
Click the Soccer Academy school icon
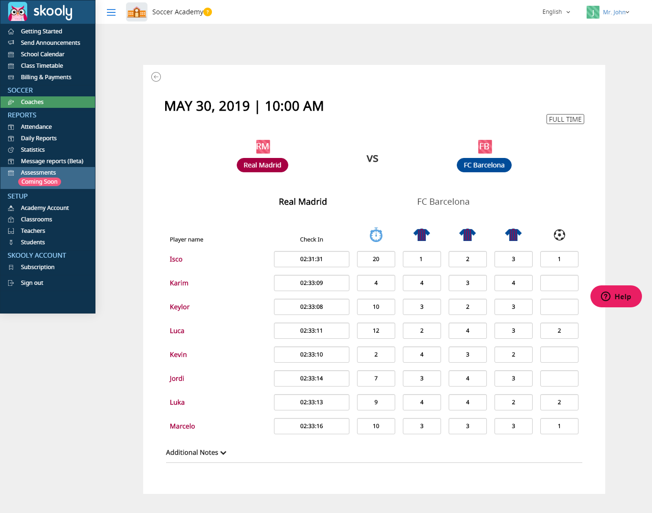tap(137, 12)
